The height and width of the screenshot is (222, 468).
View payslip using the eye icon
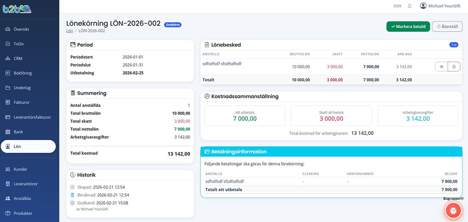click(x=441, y=67)
